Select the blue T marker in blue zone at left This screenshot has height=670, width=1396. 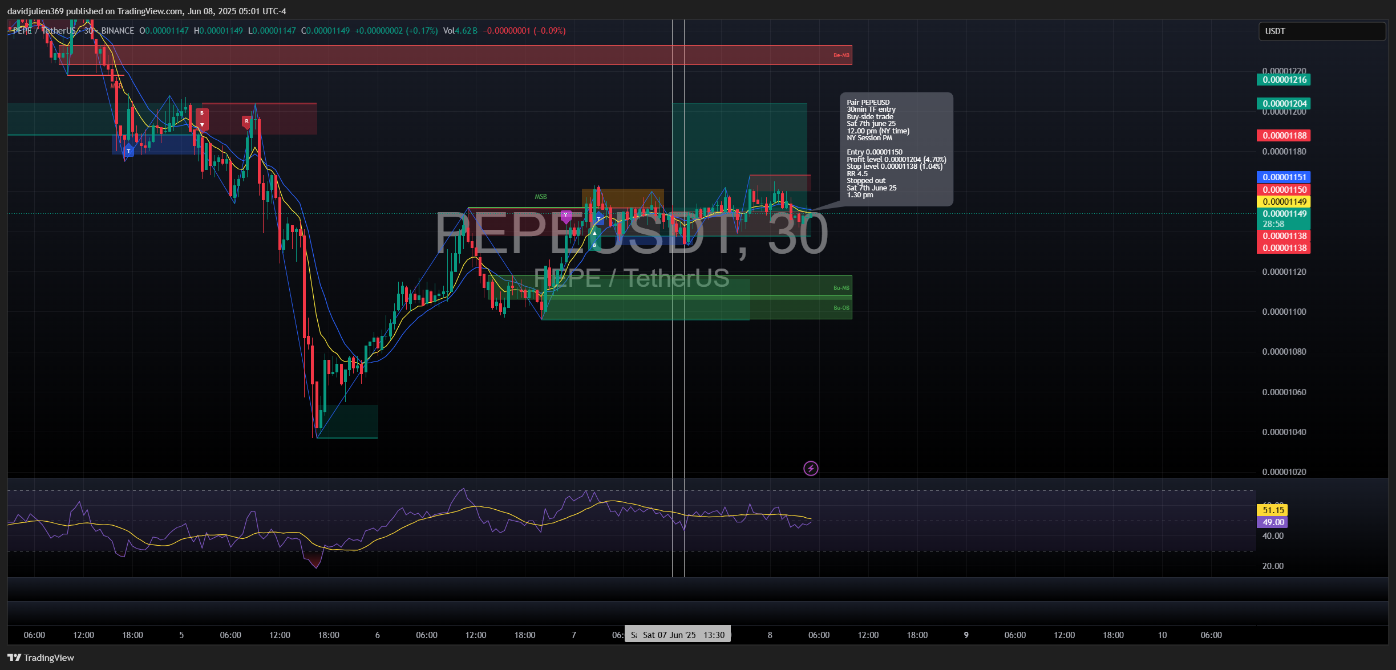tap(129, 151)
